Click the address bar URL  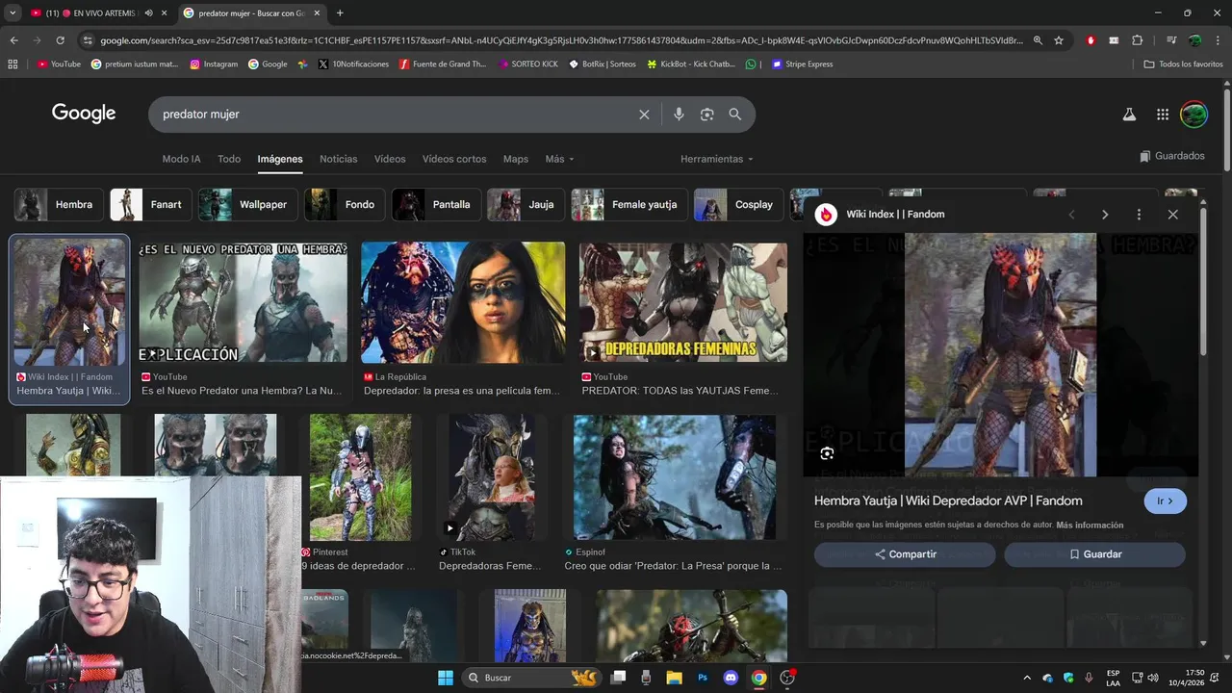[x=561, y=40]
